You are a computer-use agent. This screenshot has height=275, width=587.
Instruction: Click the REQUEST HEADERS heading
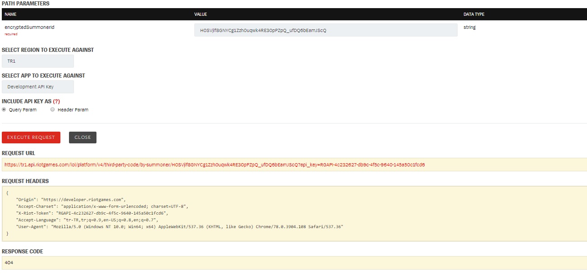[x=25, y=181]
